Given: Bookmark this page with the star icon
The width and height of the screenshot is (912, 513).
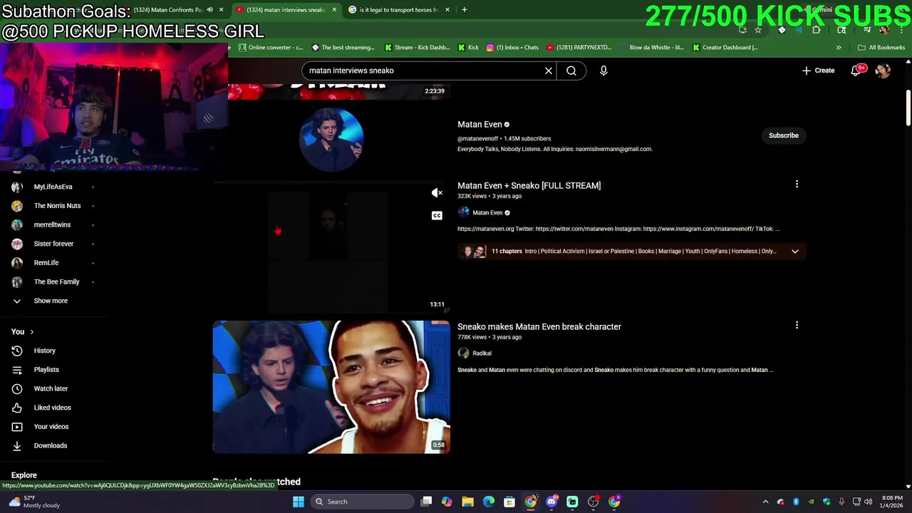Looking at the screenshot, I should click(x=758, y=30).
